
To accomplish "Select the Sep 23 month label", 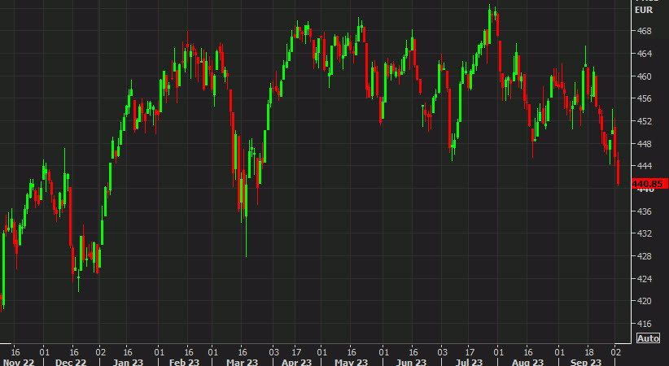I will coord(585,362).
